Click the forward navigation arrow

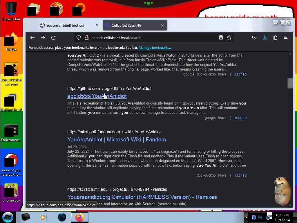coord(43,38)
